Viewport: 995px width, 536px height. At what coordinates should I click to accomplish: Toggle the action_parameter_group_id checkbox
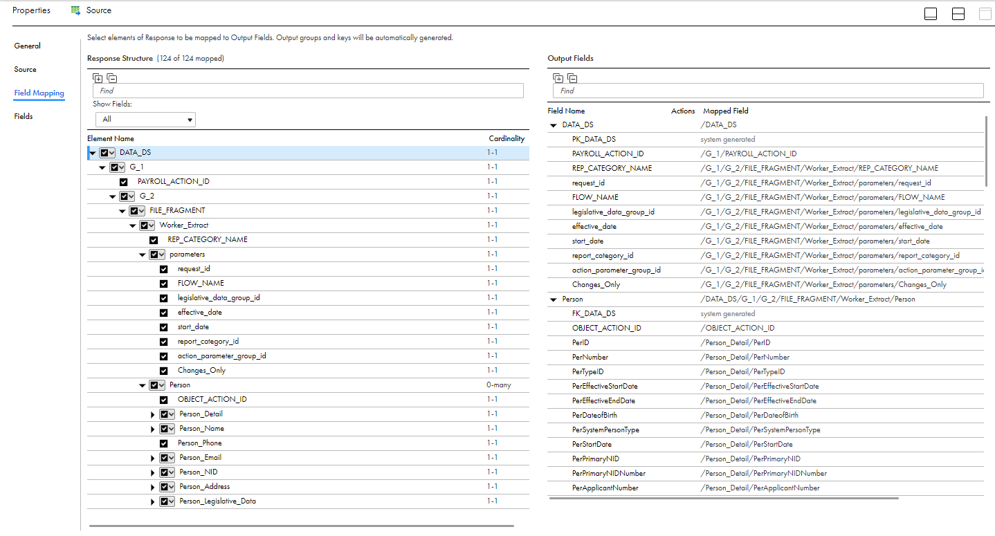tap(164, 356)
